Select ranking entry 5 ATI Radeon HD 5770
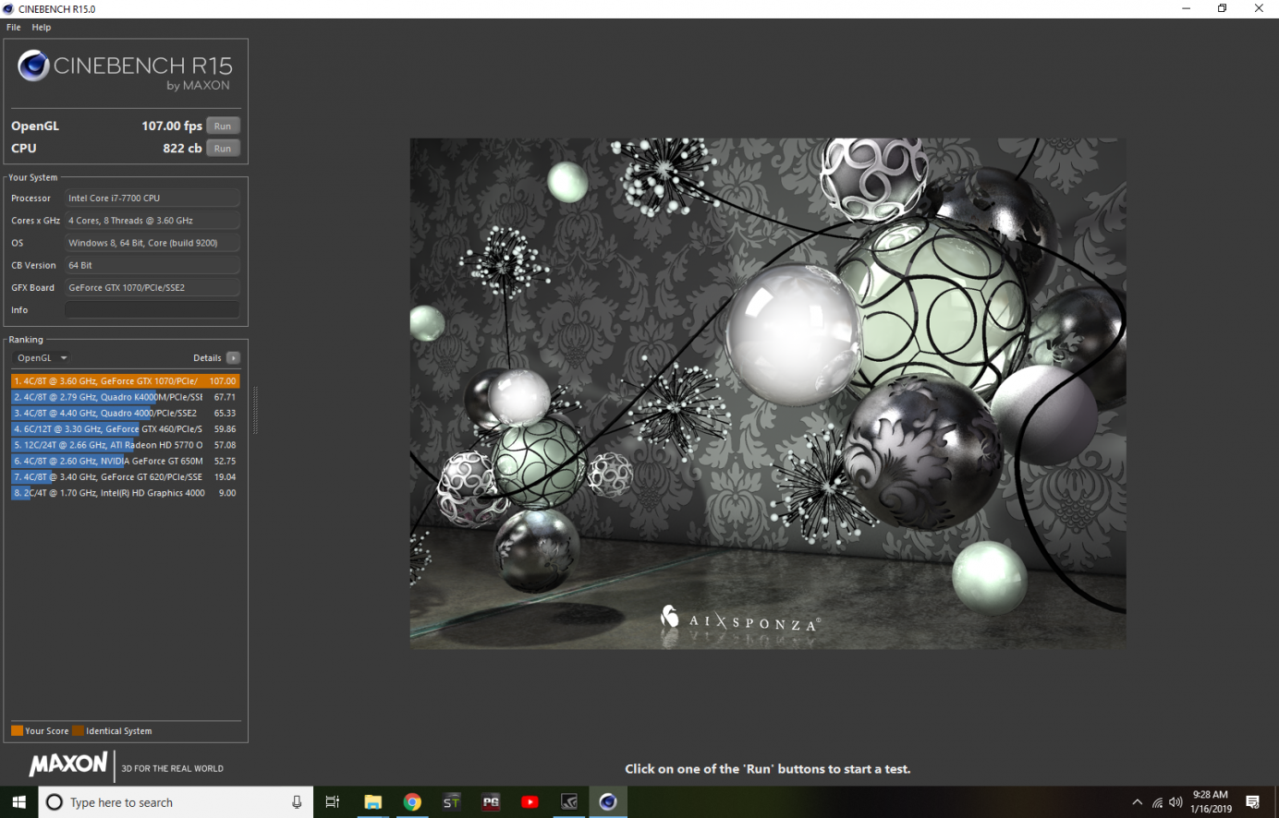Image resolution: width=1279 pixels, height=818 pixels. 125,445
